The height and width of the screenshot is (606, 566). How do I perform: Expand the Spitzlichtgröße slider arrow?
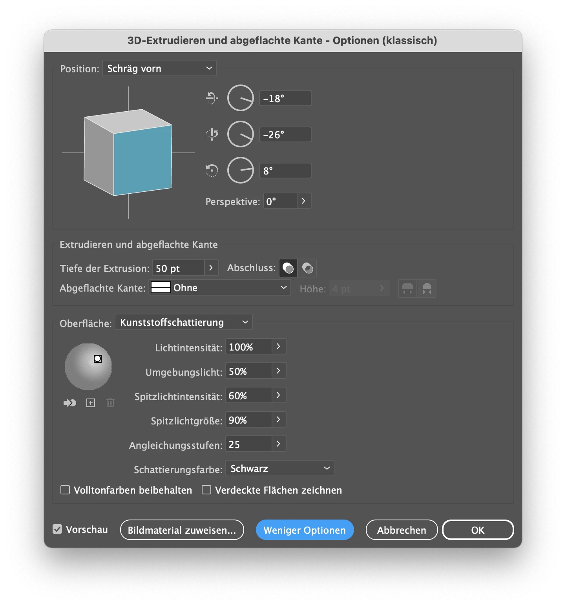(279, 420)
